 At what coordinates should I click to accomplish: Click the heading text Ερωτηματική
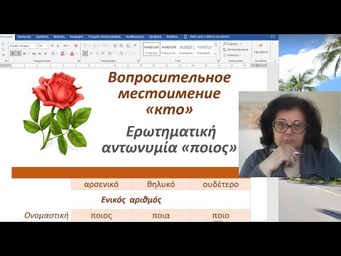point(170,132)
